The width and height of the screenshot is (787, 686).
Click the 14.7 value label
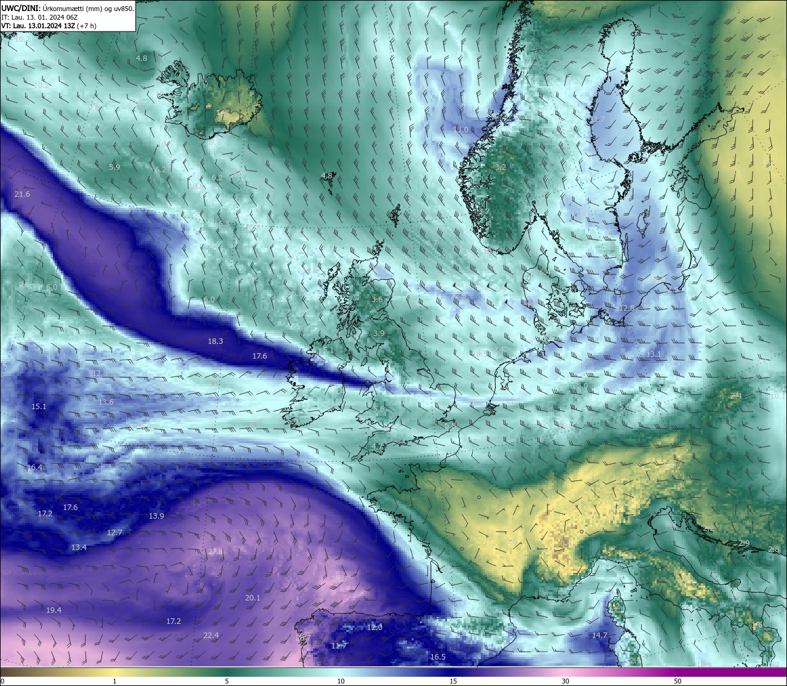click(x=599, y=636)
